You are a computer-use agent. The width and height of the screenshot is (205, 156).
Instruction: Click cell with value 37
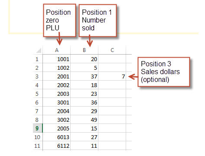pyautogui.click(x=84, y=76)
